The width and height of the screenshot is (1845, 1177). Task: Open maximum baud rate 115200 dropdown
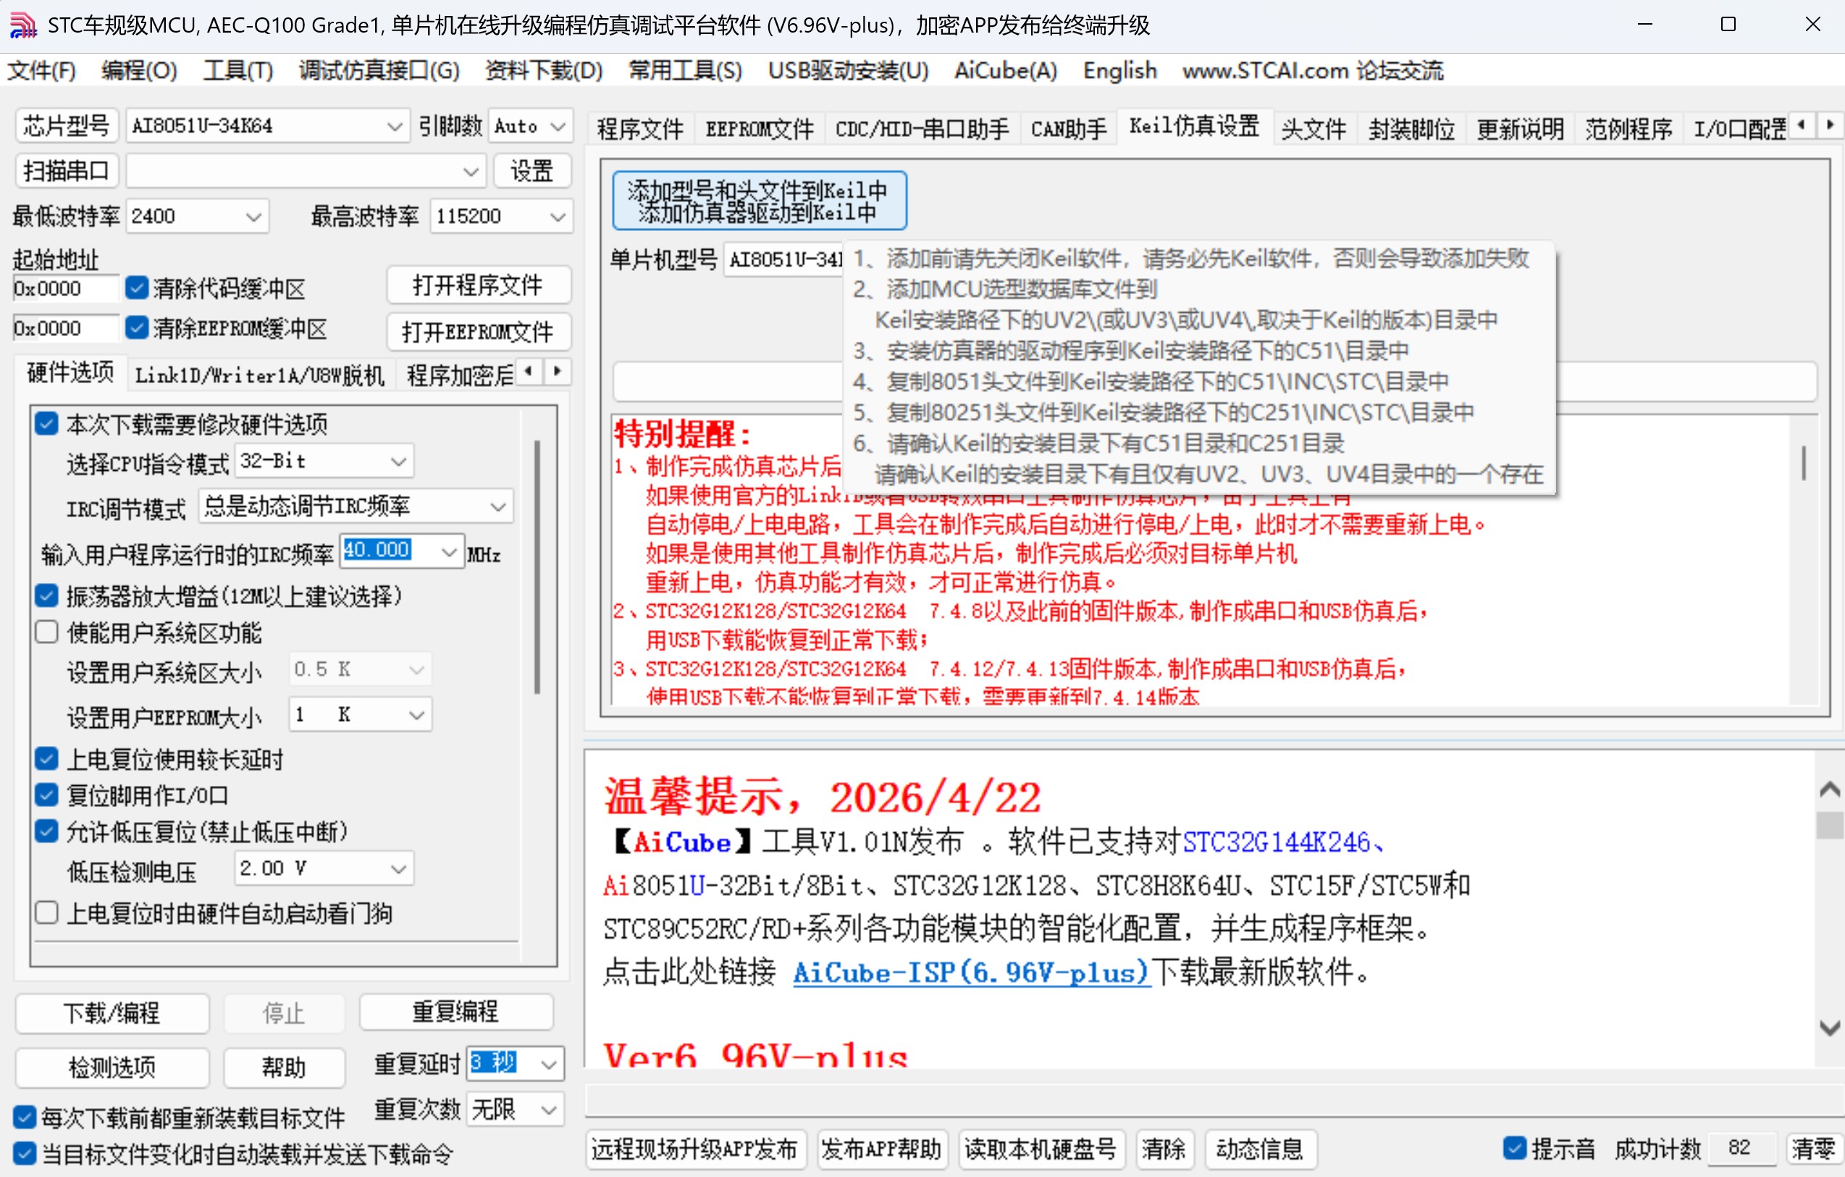click(x=501, y=216)
